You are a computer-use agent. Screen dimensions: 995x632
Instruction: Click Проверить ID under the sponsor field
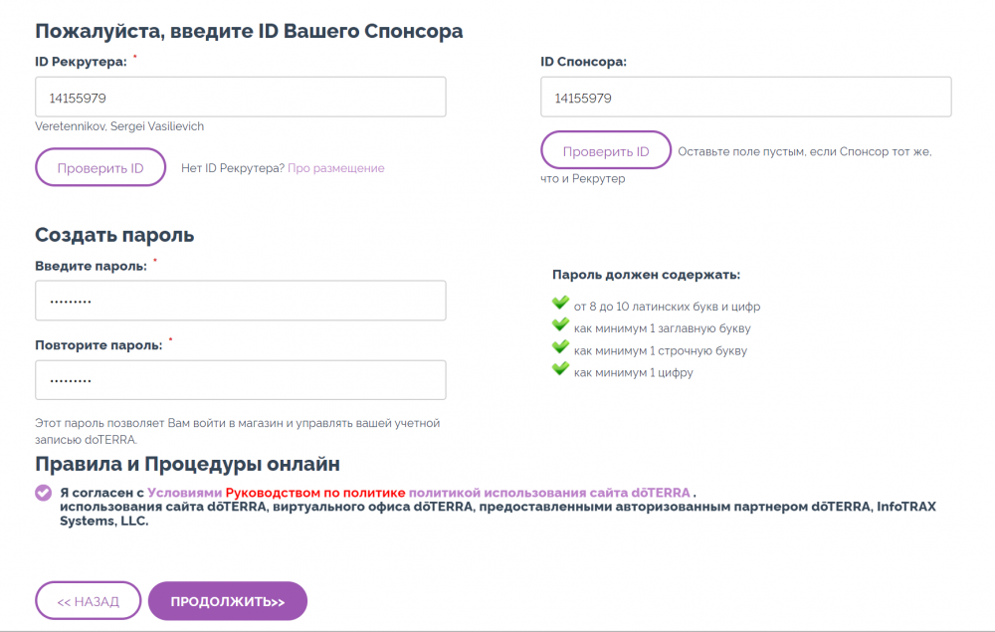606,150
